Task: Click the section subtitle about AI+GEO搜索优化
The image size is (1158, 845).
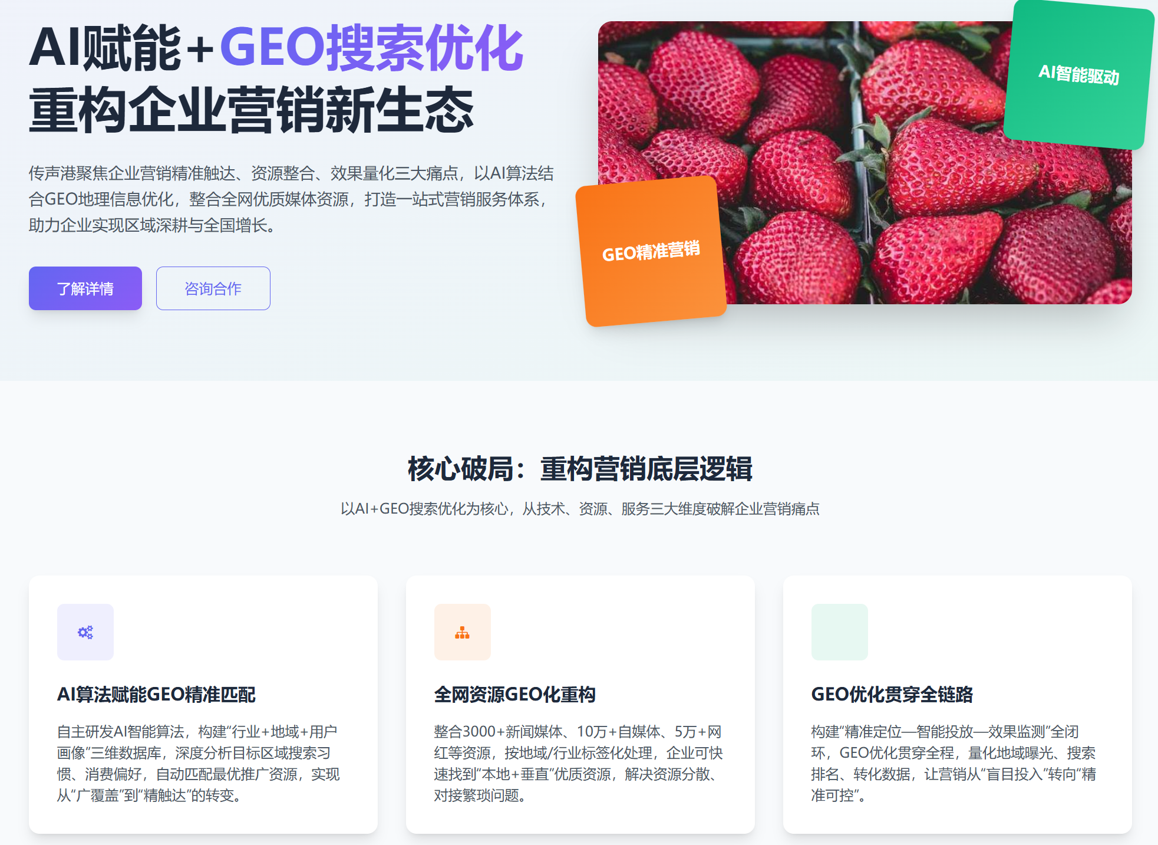Action: (580, 509)
